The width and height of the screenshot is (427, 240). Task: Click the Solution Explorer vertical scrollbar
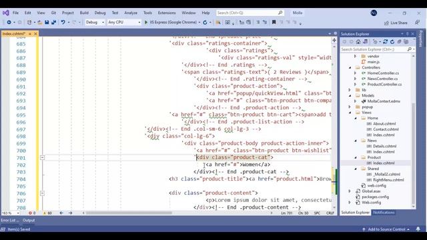[x=413, y=153]
